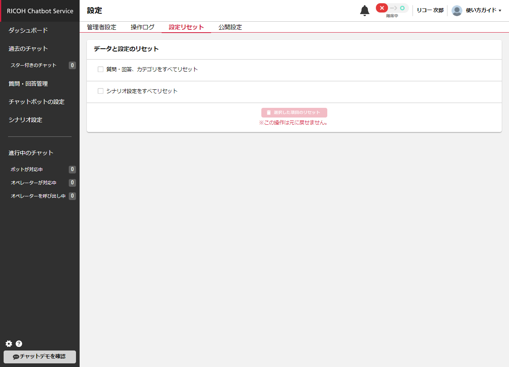
Task: Switch to the 管理者設定 tab
Action: click(x=102, y=27)
